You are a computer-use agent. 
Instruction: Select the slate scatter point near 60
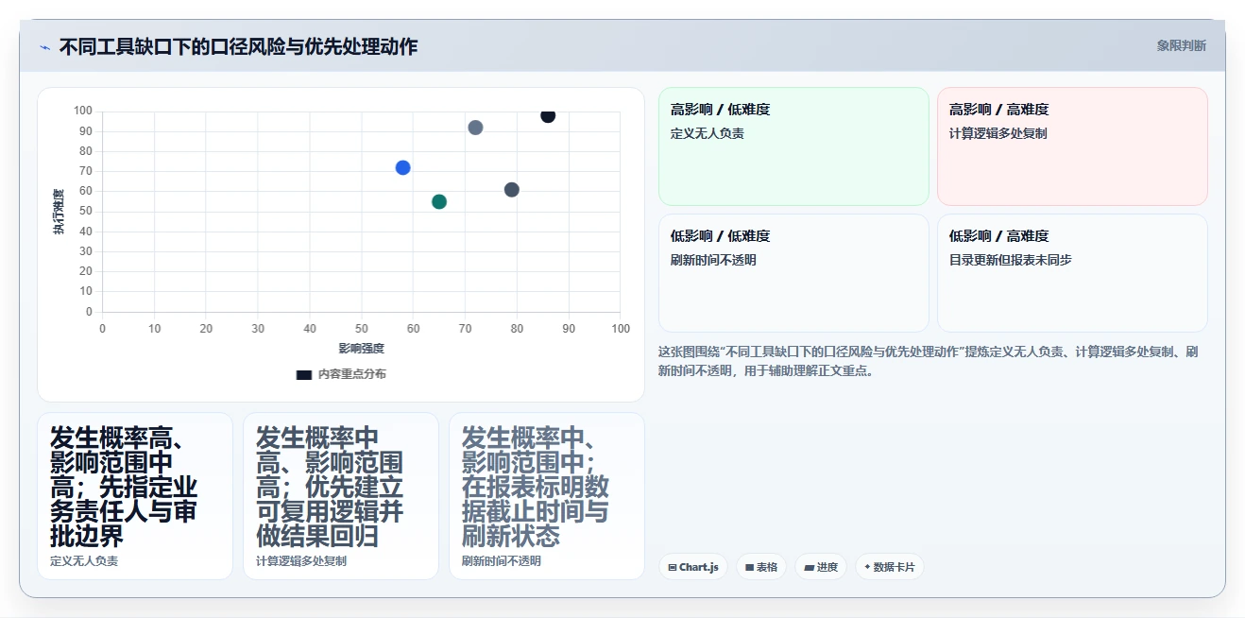coord(512,190)
